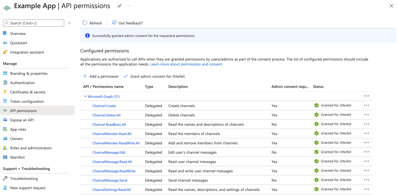Collapse the left navigation sidebar
The width and height of the screenshot is (397, 195).
pyautogui.click(x=70, y=23)
